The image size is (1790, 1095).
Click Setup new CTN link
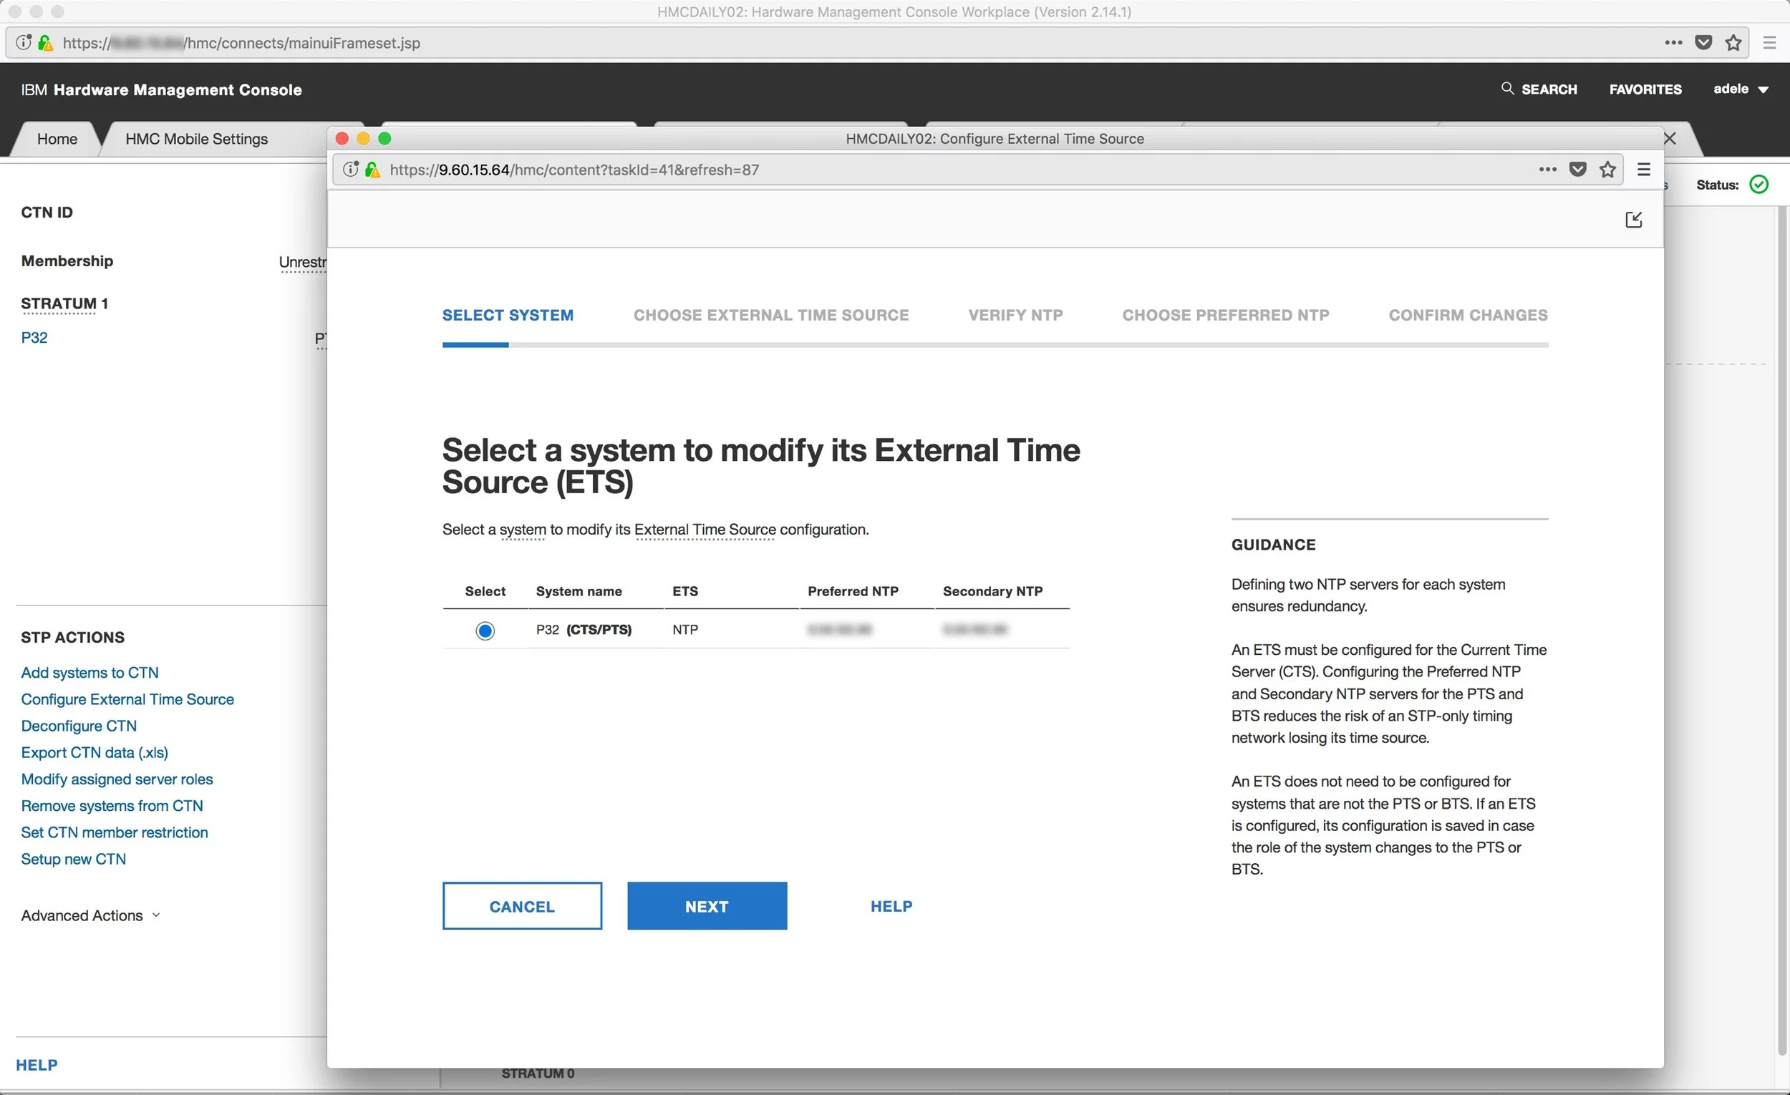point(73,859)
